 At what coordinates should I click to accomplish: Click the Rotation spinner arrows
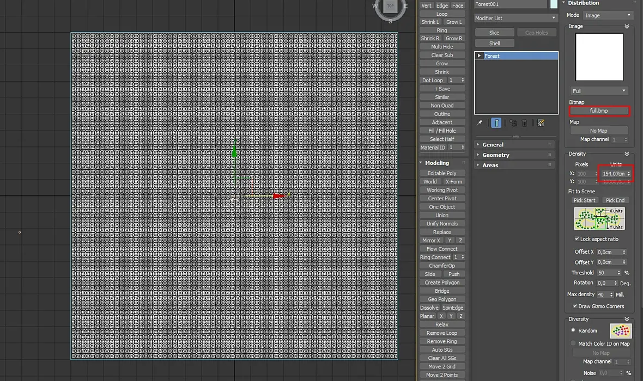coord(616,283)
